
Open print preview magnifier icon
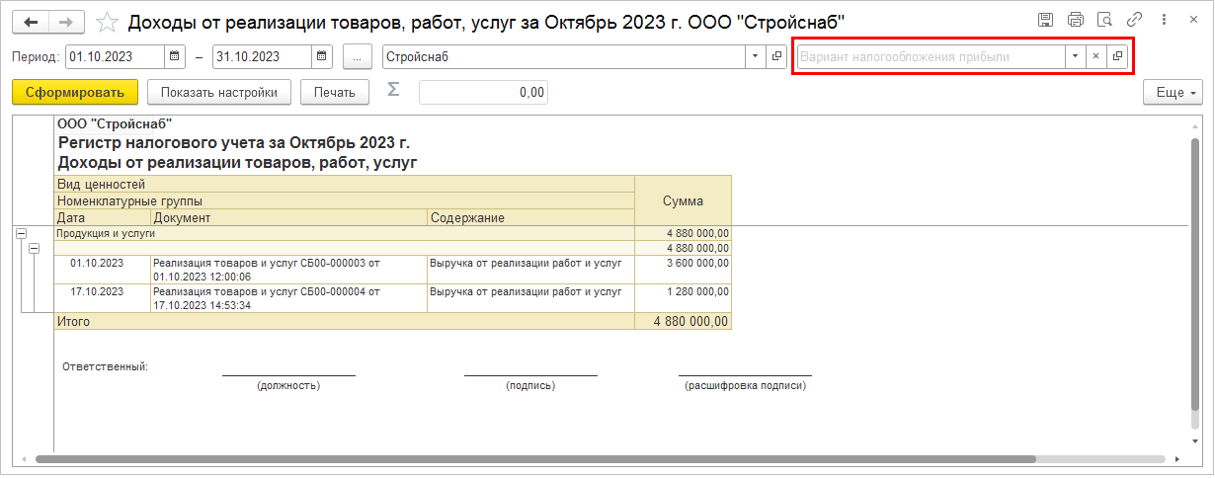point(1105,20)
